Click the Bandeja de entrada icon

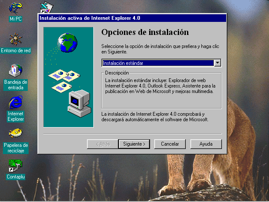pos(16,70)
